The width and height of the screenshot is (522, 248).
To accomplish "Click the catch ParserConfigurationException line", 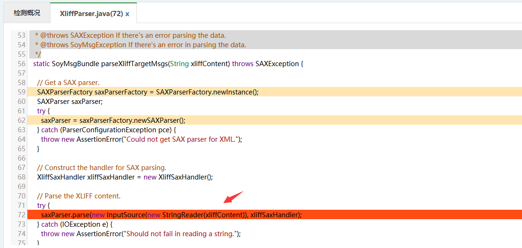I will point(107,129).
